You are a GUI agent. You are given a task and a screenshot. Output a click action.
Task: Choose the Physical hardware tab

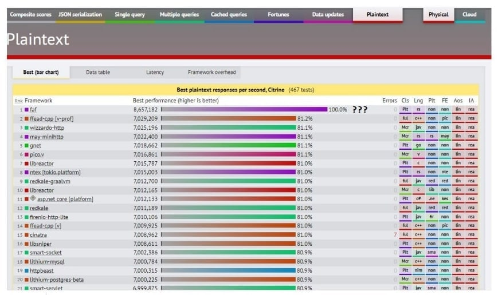coord(438,14)
